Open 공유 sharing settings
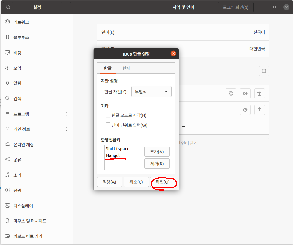 [37, 160]
